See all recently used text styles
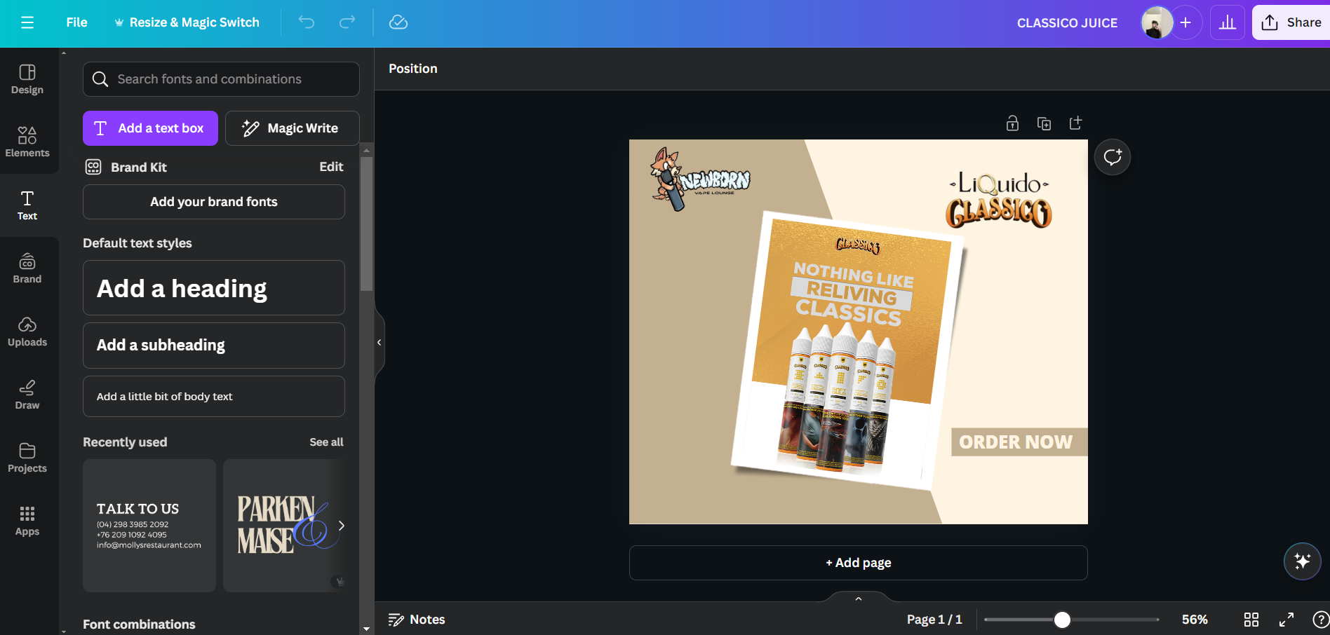 (326, 442)
